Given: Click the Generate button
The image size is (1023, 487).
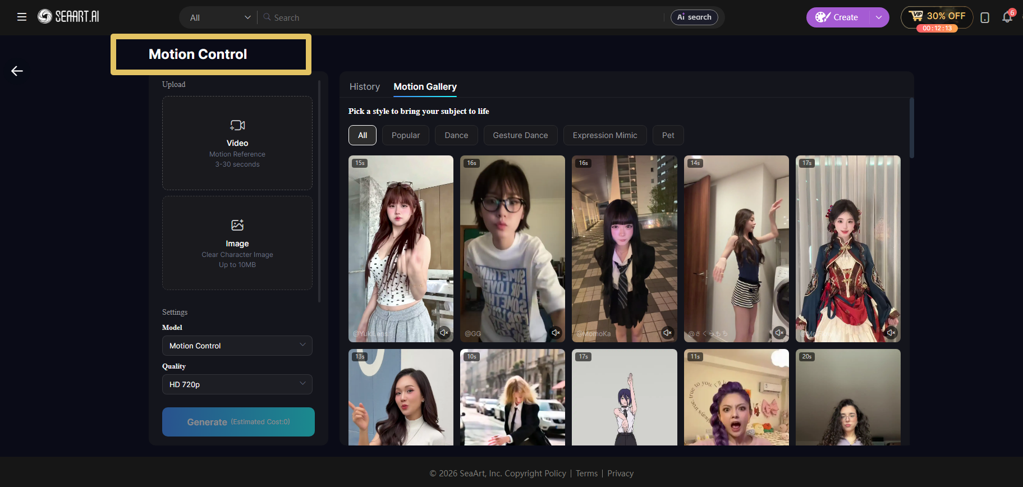Looking at the screenshot, I should (238, 422).
